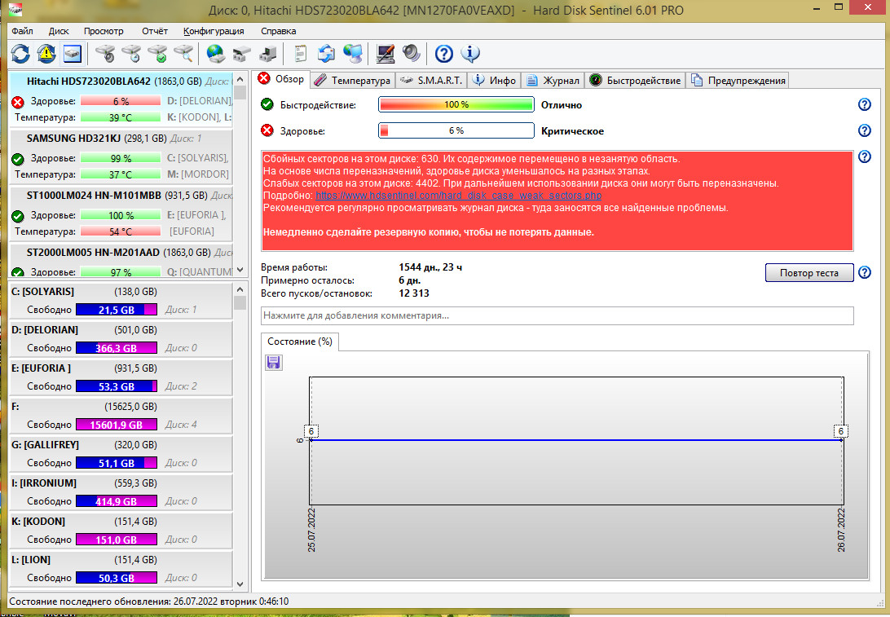Click help icon beside Повтор теста button
Image resolution: width=890 pixels, height=617 pixels.
click(x=864, y=272)
